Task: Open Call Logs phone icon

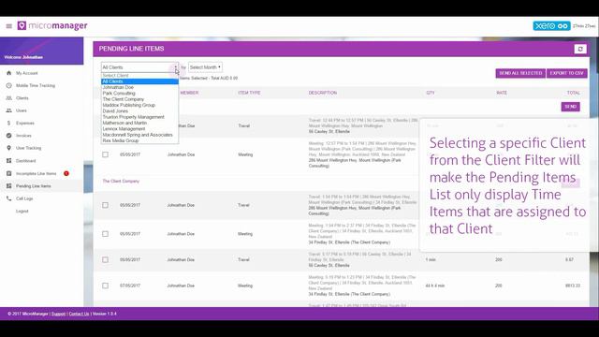Action: pyautogui.click(x=8, y=198)
